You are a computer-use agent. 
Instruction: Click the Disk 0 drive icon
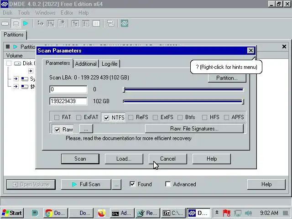pos(17,63)
